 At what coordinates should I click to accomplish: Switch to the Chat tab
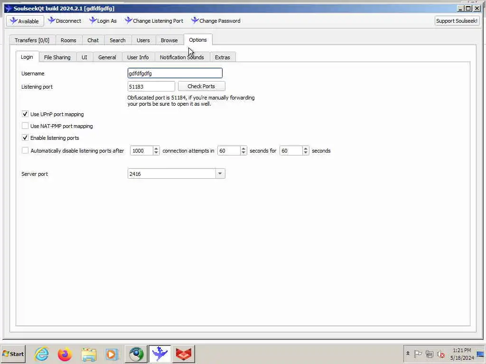pos(93,40)
